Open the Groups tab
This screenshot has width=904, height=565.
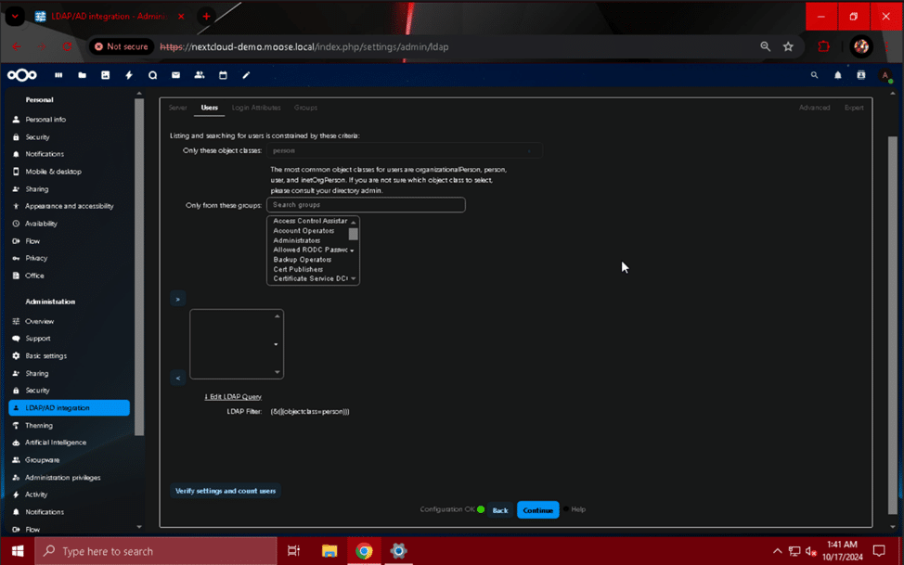[305, 108]
